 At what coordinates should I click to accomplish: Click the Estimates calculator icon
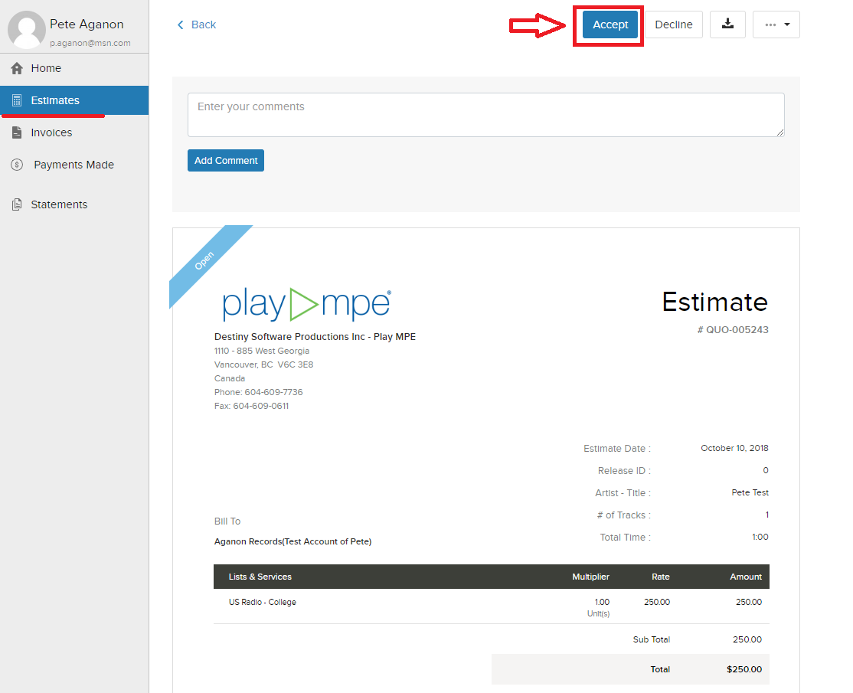tap(17, 100)
